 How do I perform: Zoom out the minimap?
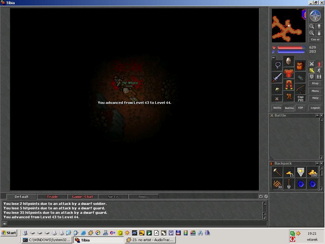312,26
